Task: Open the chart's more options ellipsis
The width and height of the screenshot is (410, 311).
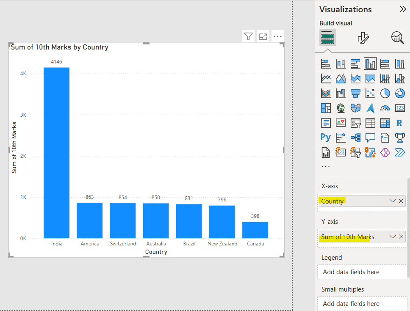Action: pos(277,36)
